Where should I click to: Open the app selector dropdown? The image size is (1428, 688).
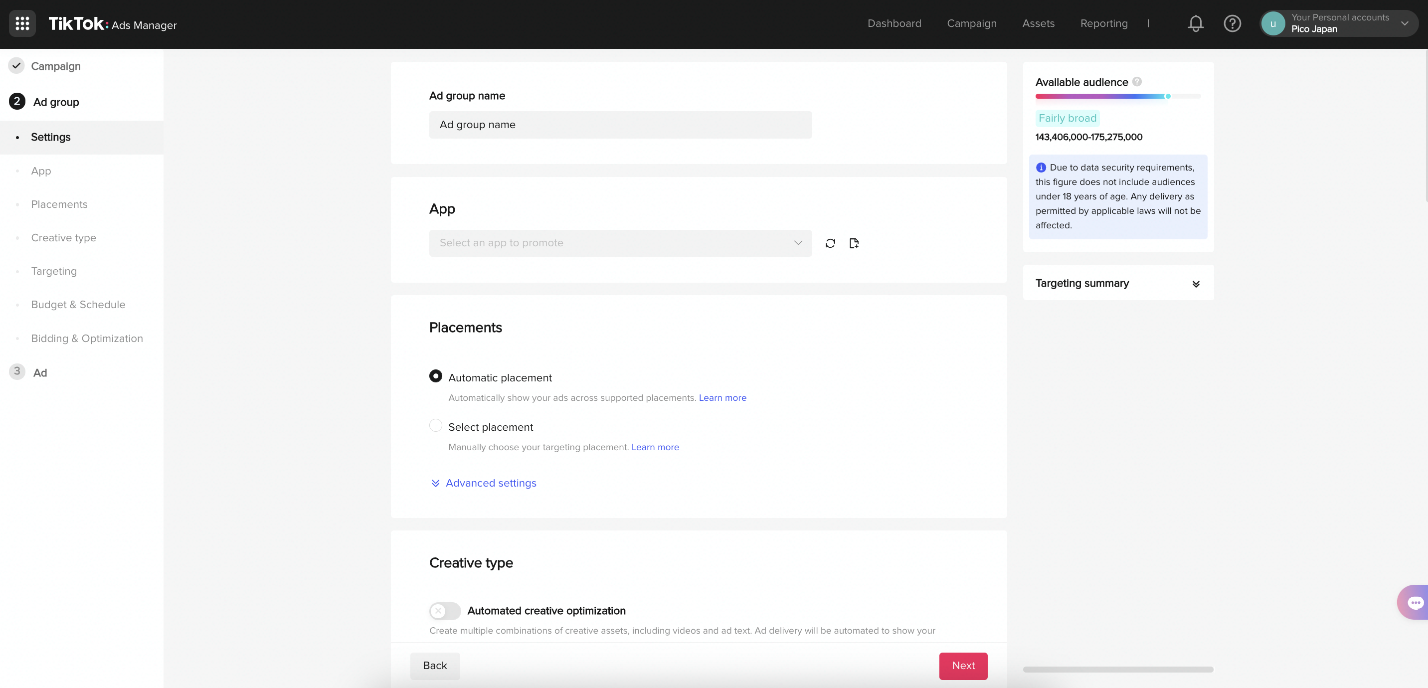(x=620, y=243)
